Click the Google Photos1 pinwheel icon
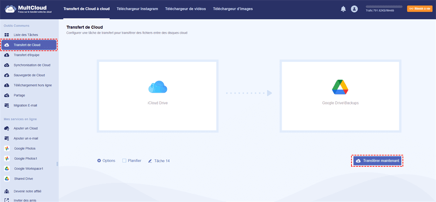 tap(7, 158)
